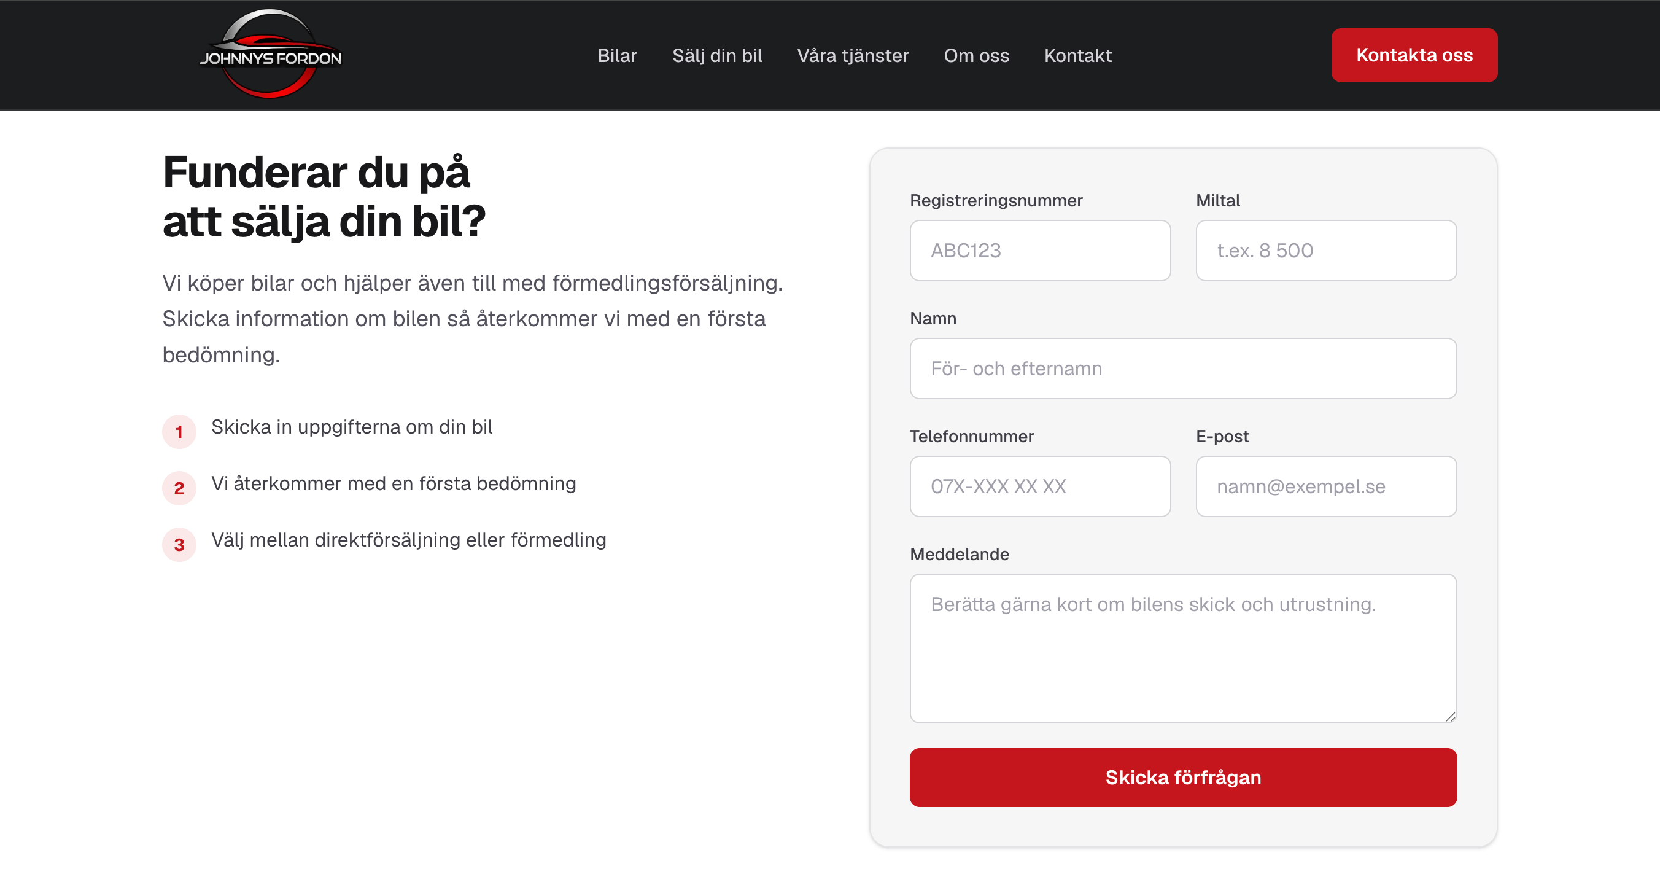Click the heading "Funderar du på att sälja din bil?"
This screenshot has width=1660, height=893.
324,197
